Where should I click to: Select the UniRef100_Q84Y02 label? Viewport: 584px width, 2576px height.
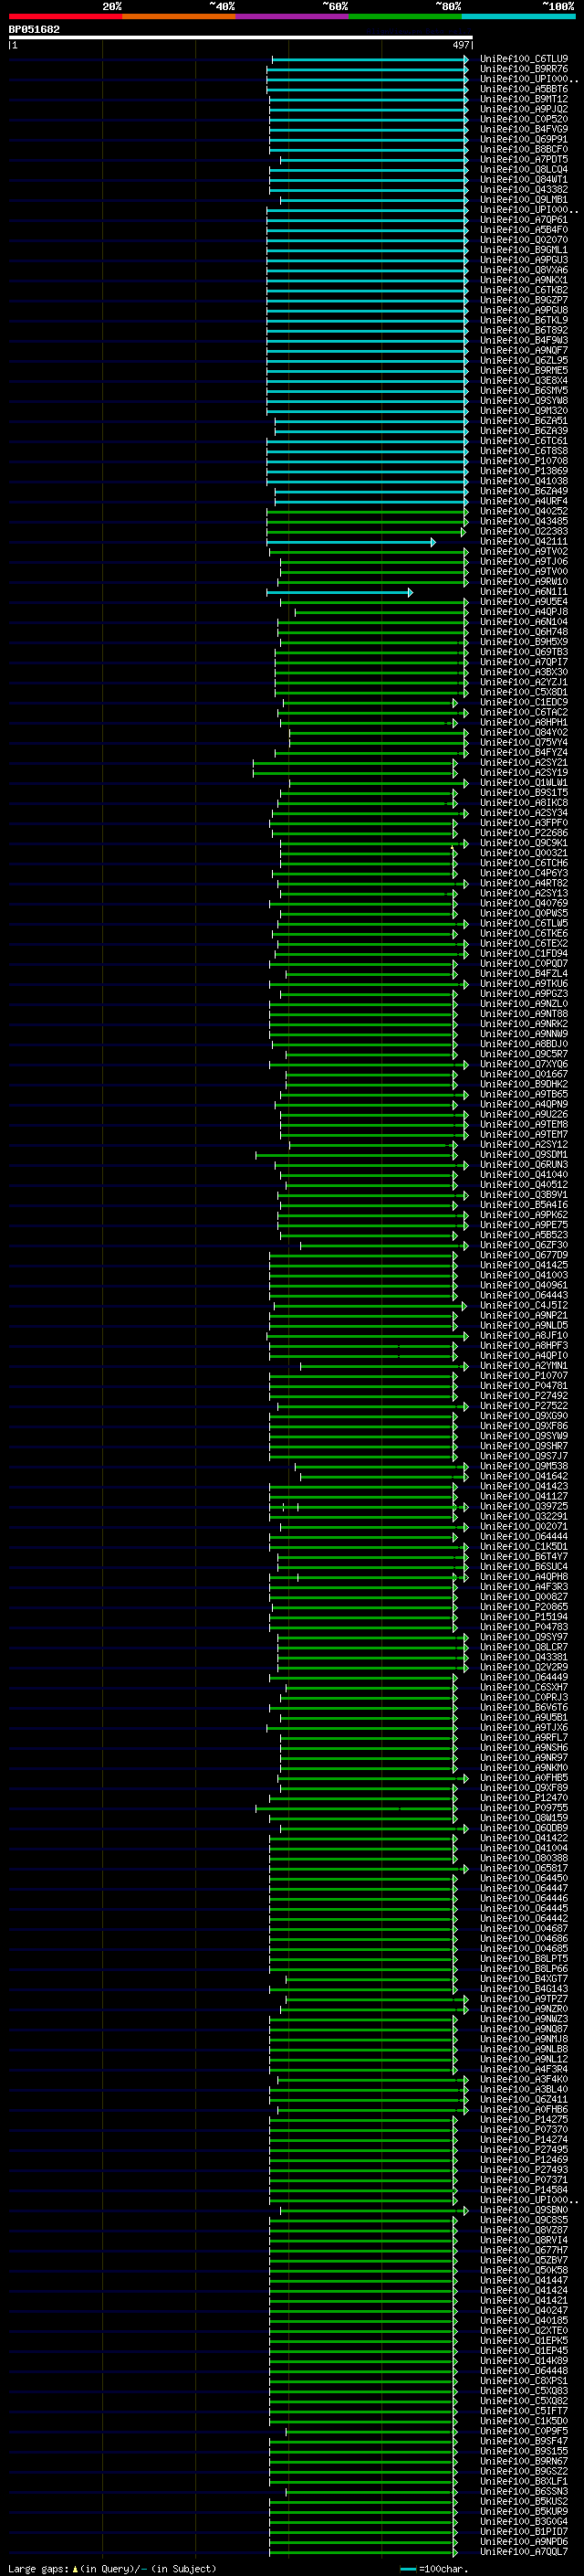tap(523, 732)
